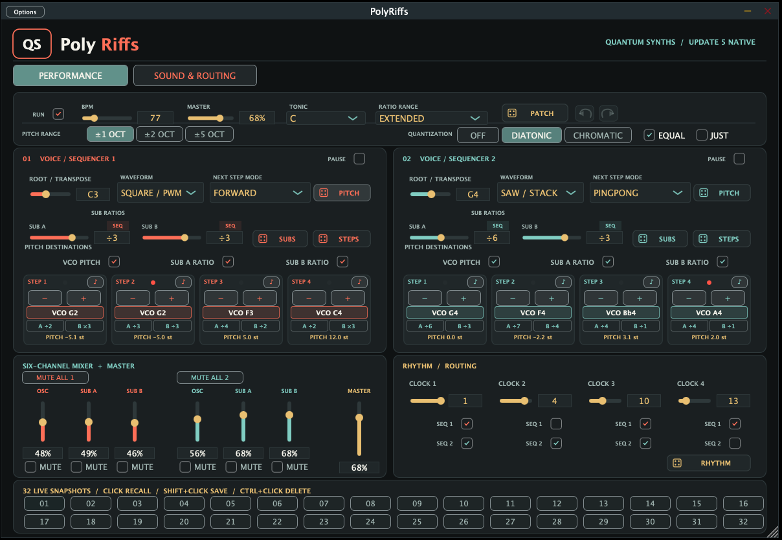This screenshot has width=782, height=540.
Task: Randomize Sequencer 2 STEPS dice button
Action: click(x=722, y=239)
